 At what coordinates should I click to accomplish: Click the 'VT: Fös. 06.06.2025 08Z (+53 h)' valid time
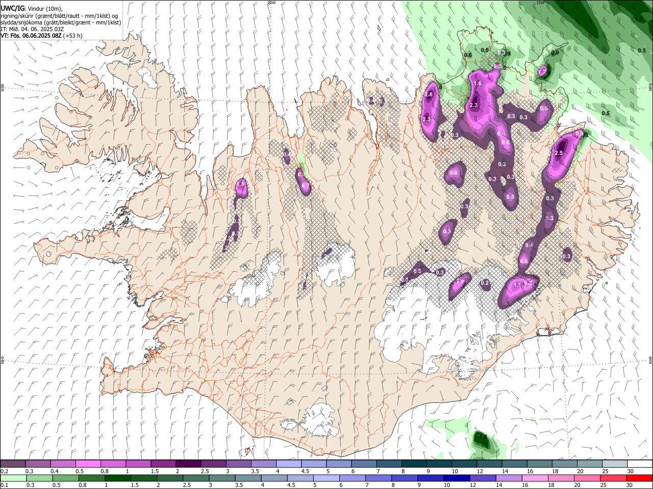[x=42, y=36]
